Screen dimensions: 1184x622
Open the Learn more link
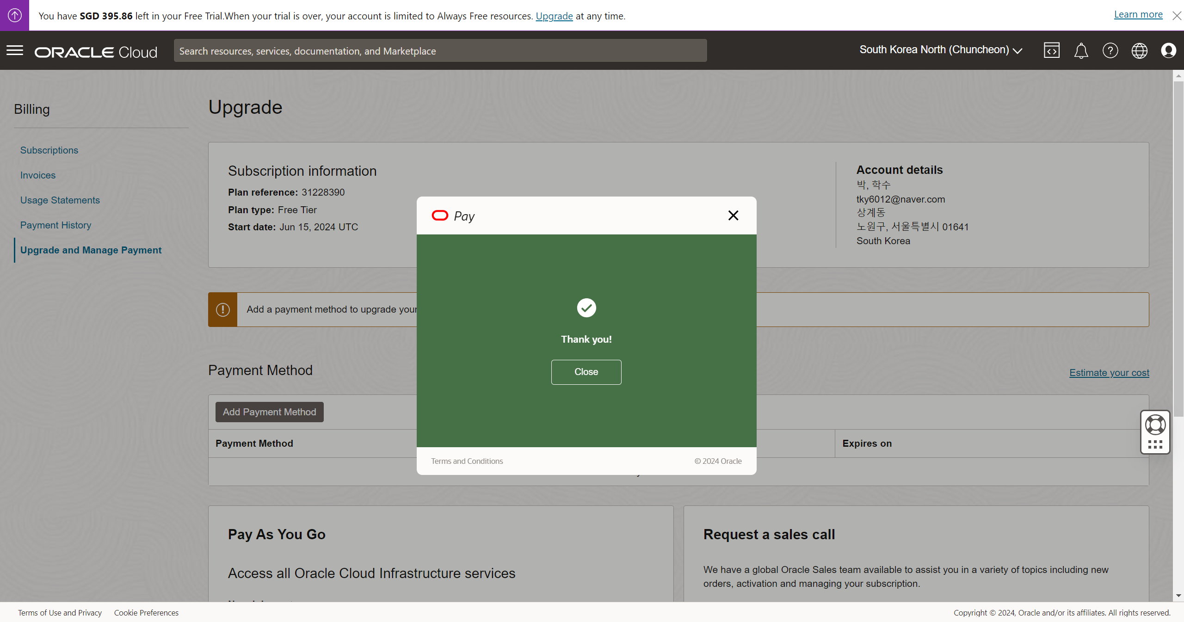pyautogui.click(x=1138, y=14)
